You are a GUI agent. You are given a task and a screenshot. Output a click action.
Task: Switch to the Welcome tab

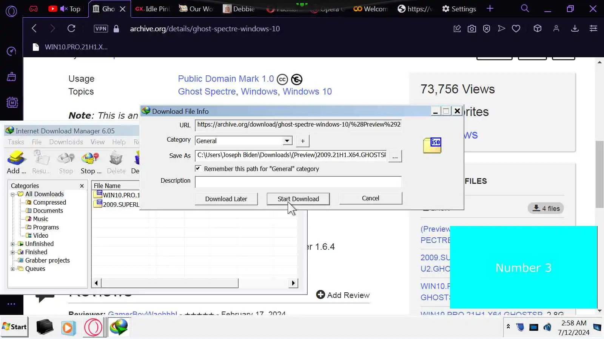(x=371, y=9)
